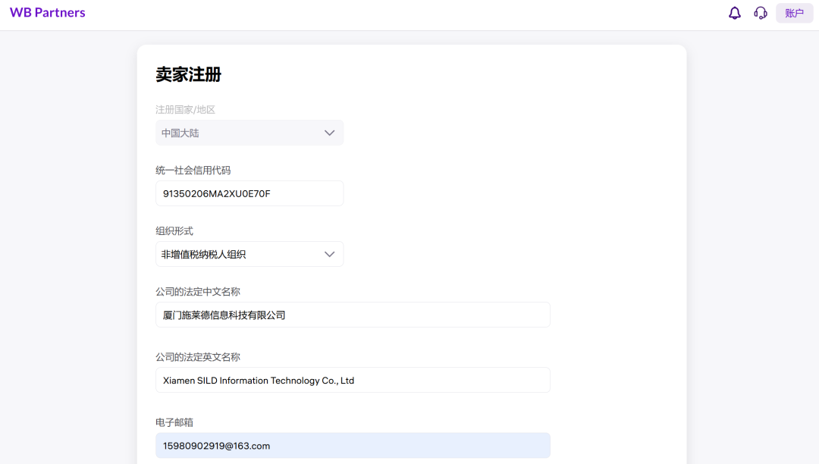819x464 pixels.
Task: Open the 账户 account menu
Action: click(794, 13)
